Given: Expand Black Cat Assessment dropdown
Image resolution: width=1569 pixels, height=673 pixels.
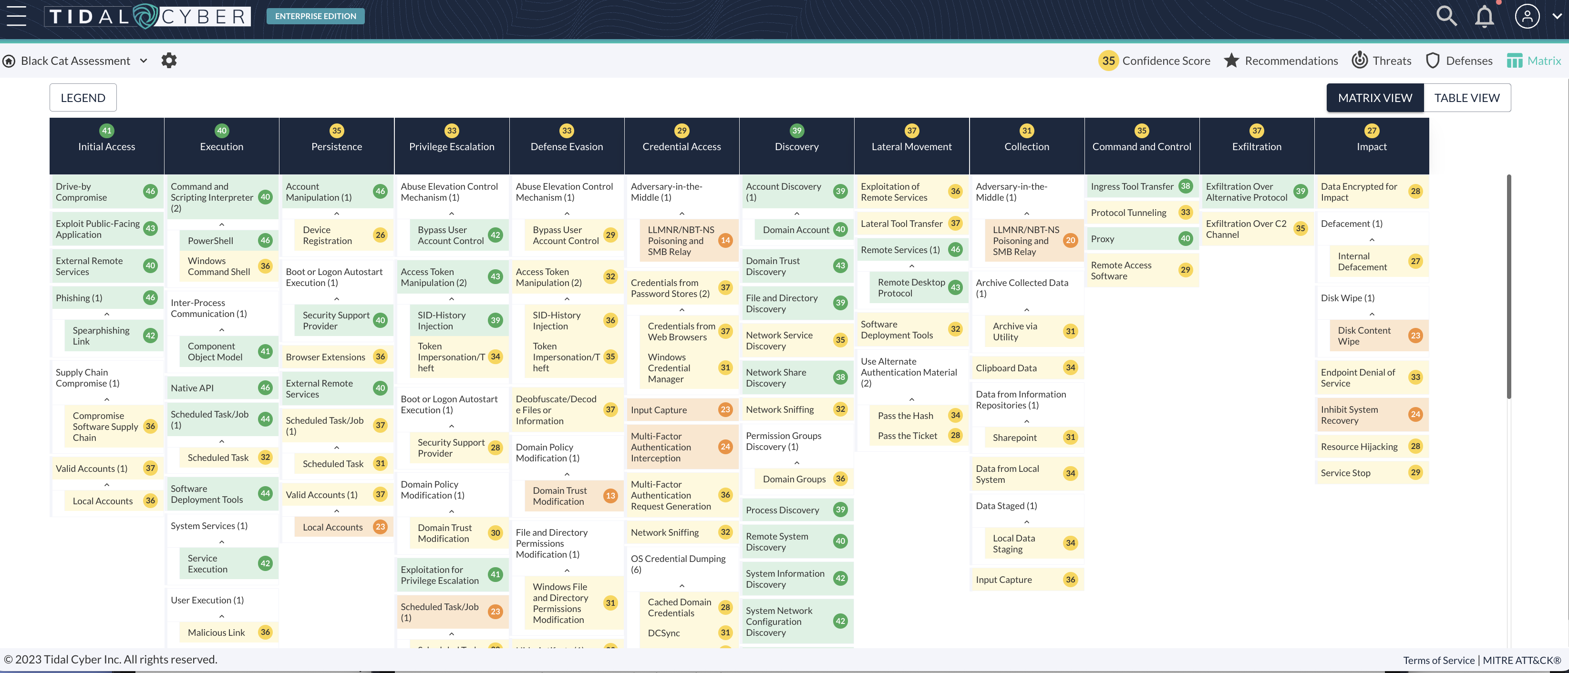Looking at the screenshot, I should click(144, 60).
